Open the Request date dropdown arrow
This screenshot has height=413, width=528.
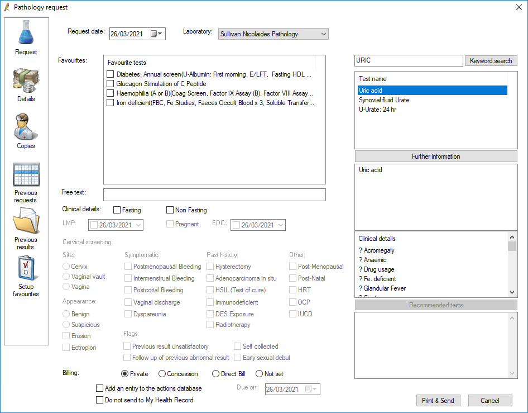click(161, 34)
